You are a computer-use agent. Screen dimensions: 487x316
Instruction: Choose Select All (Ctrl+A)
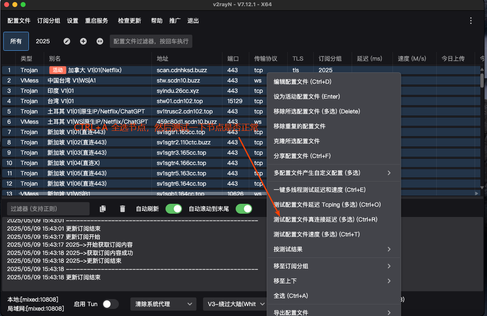(x=333, y=296)
